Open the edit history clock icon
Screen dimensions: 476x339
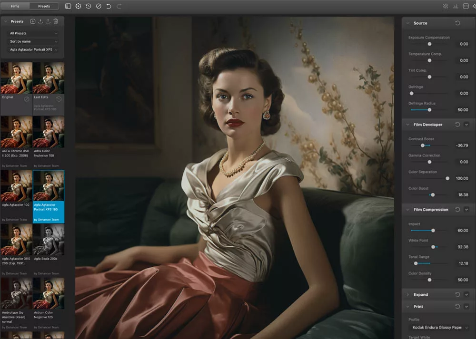point(89,6)
